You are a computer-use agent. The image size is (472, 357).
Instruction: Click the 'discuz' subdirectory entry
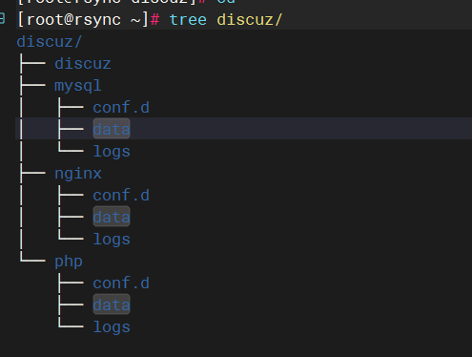pyautogui.click(x=83, y=64)
